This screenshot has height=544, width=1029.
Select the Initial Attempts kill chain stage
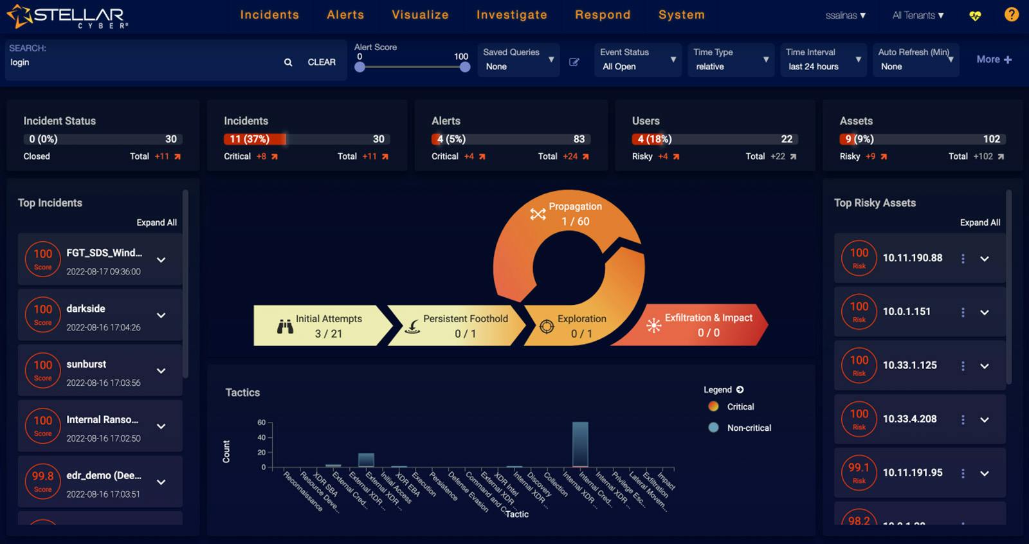click(x=321, y=326)
